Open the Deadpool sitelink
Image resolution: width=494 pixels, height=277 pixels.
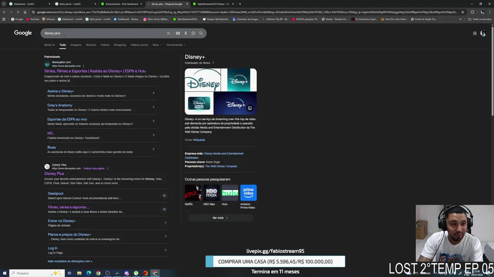56,194
